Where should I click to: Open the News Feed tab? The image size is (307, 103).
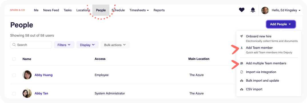pyautogui.click(x=51, y=10)
